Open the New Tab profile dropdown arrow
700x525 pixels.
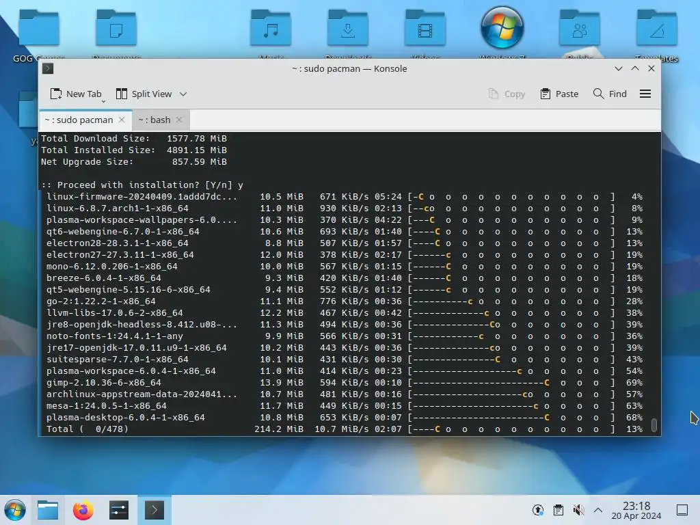[x=104, y=101]
